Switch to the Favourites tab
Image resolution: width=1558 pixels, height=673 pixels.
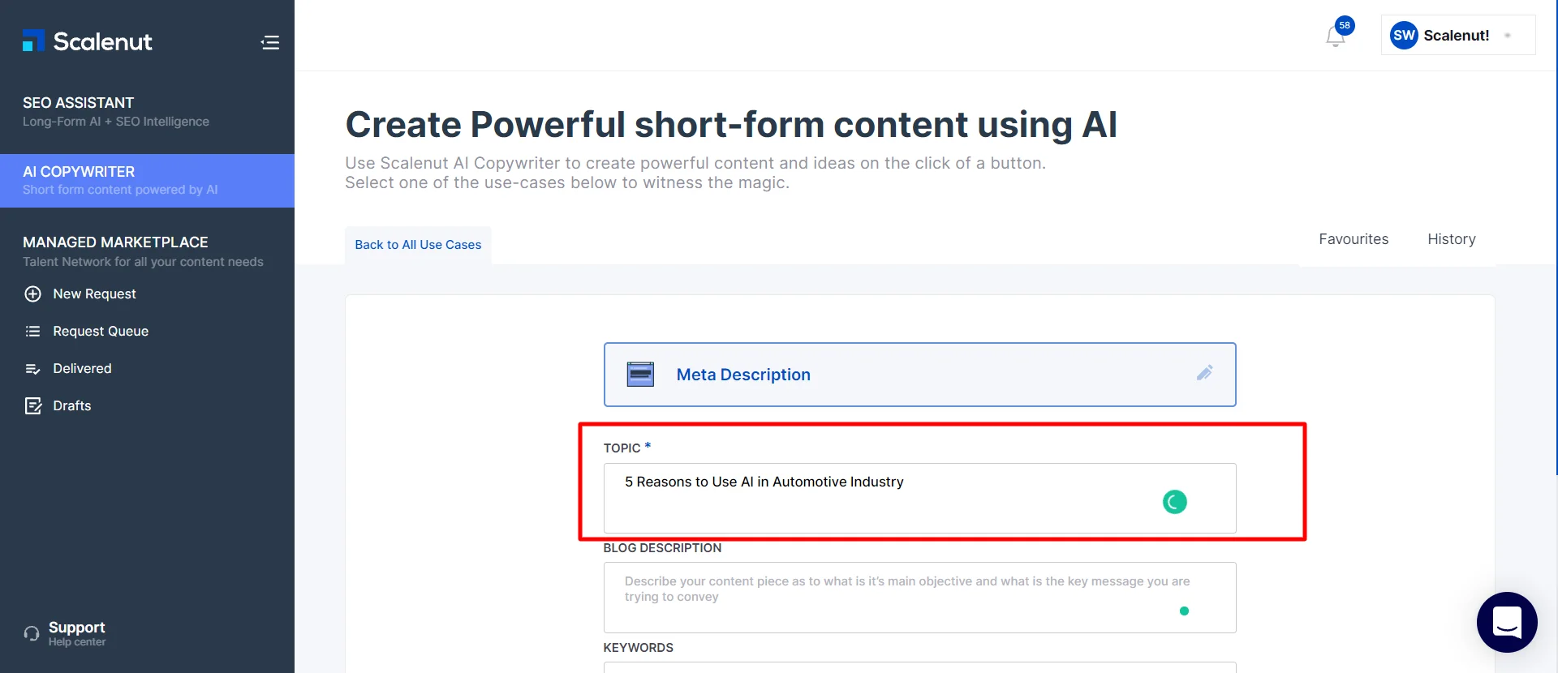pyautogui.click(x=1353, y=239)
